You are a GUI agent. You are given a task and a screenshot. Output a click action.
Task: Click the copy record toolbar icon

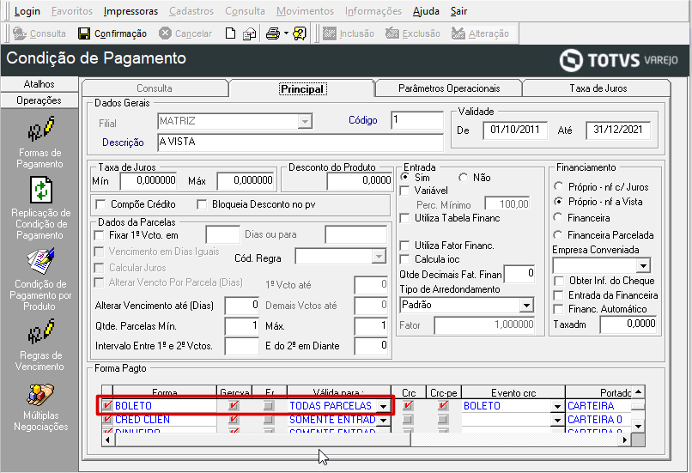click(x=250, y=33)
